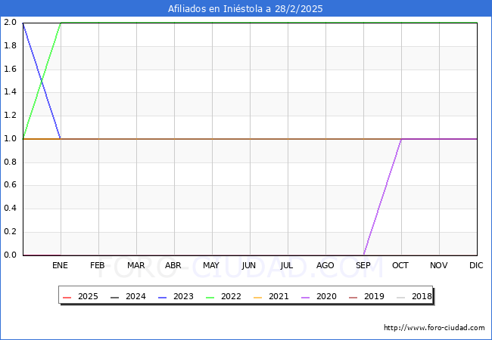Viewport: 492px width, 340px height.
Task: Select the 2018 legend label
Action: point(422,296)
